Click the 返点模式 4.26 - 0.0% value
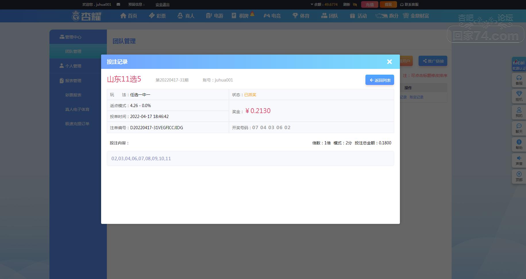The height and width of the screenshot is (279, 526). tap(140, 106)
